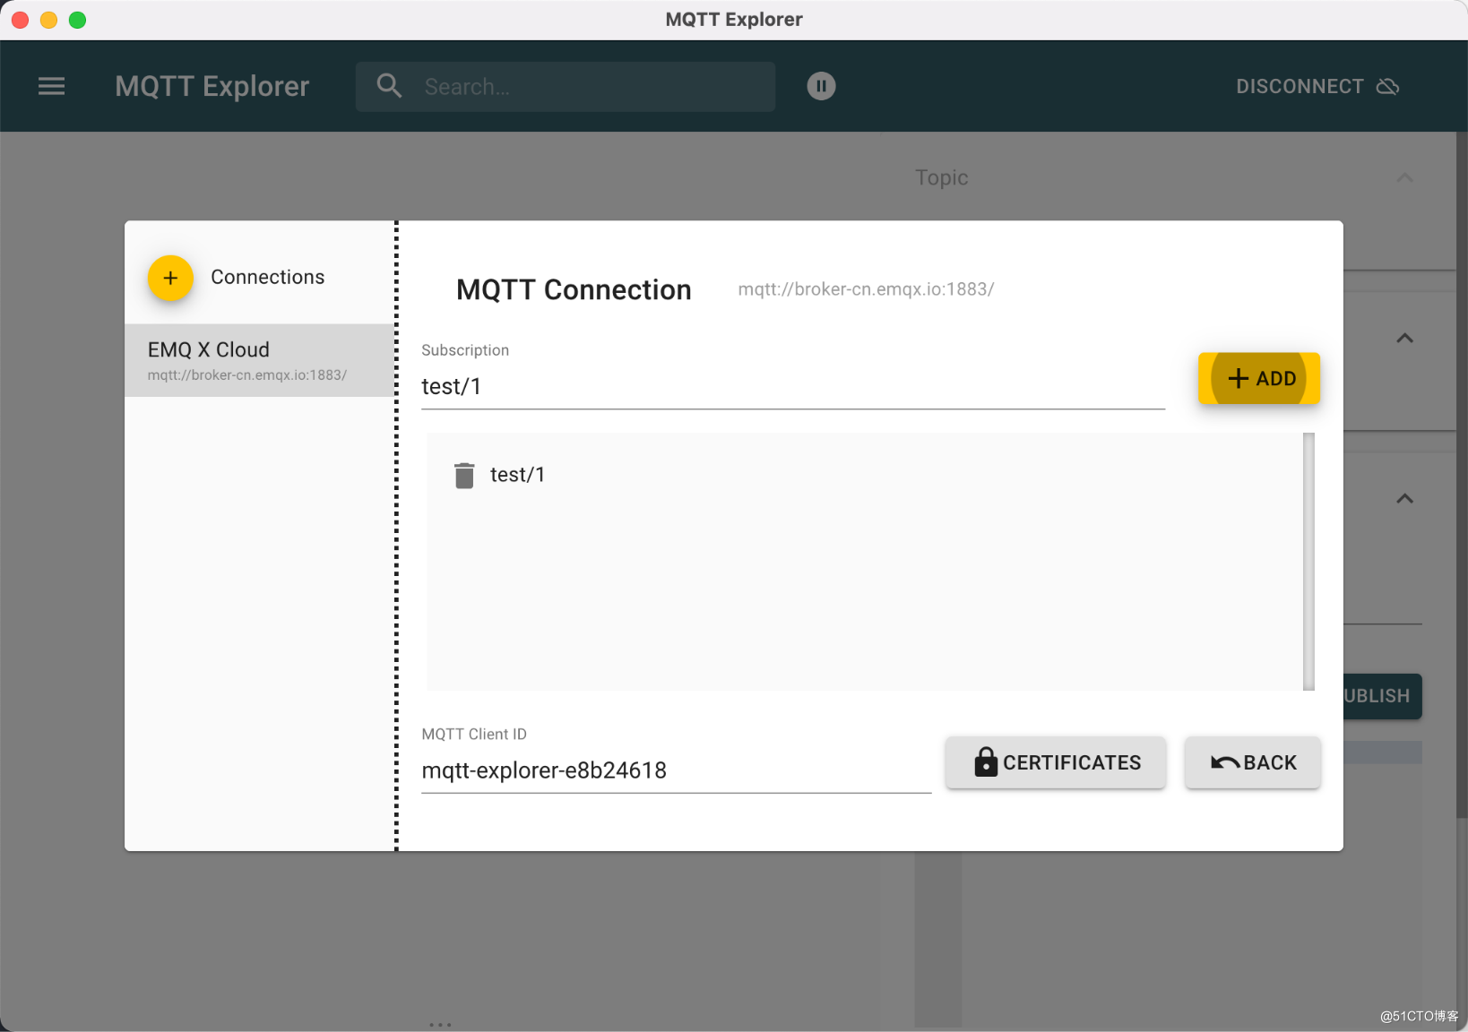Click the mqtt://broker-cn.emqx.io:1883/ header URL
Screen dimensions: 1468x1032
[x=866, y=289]
